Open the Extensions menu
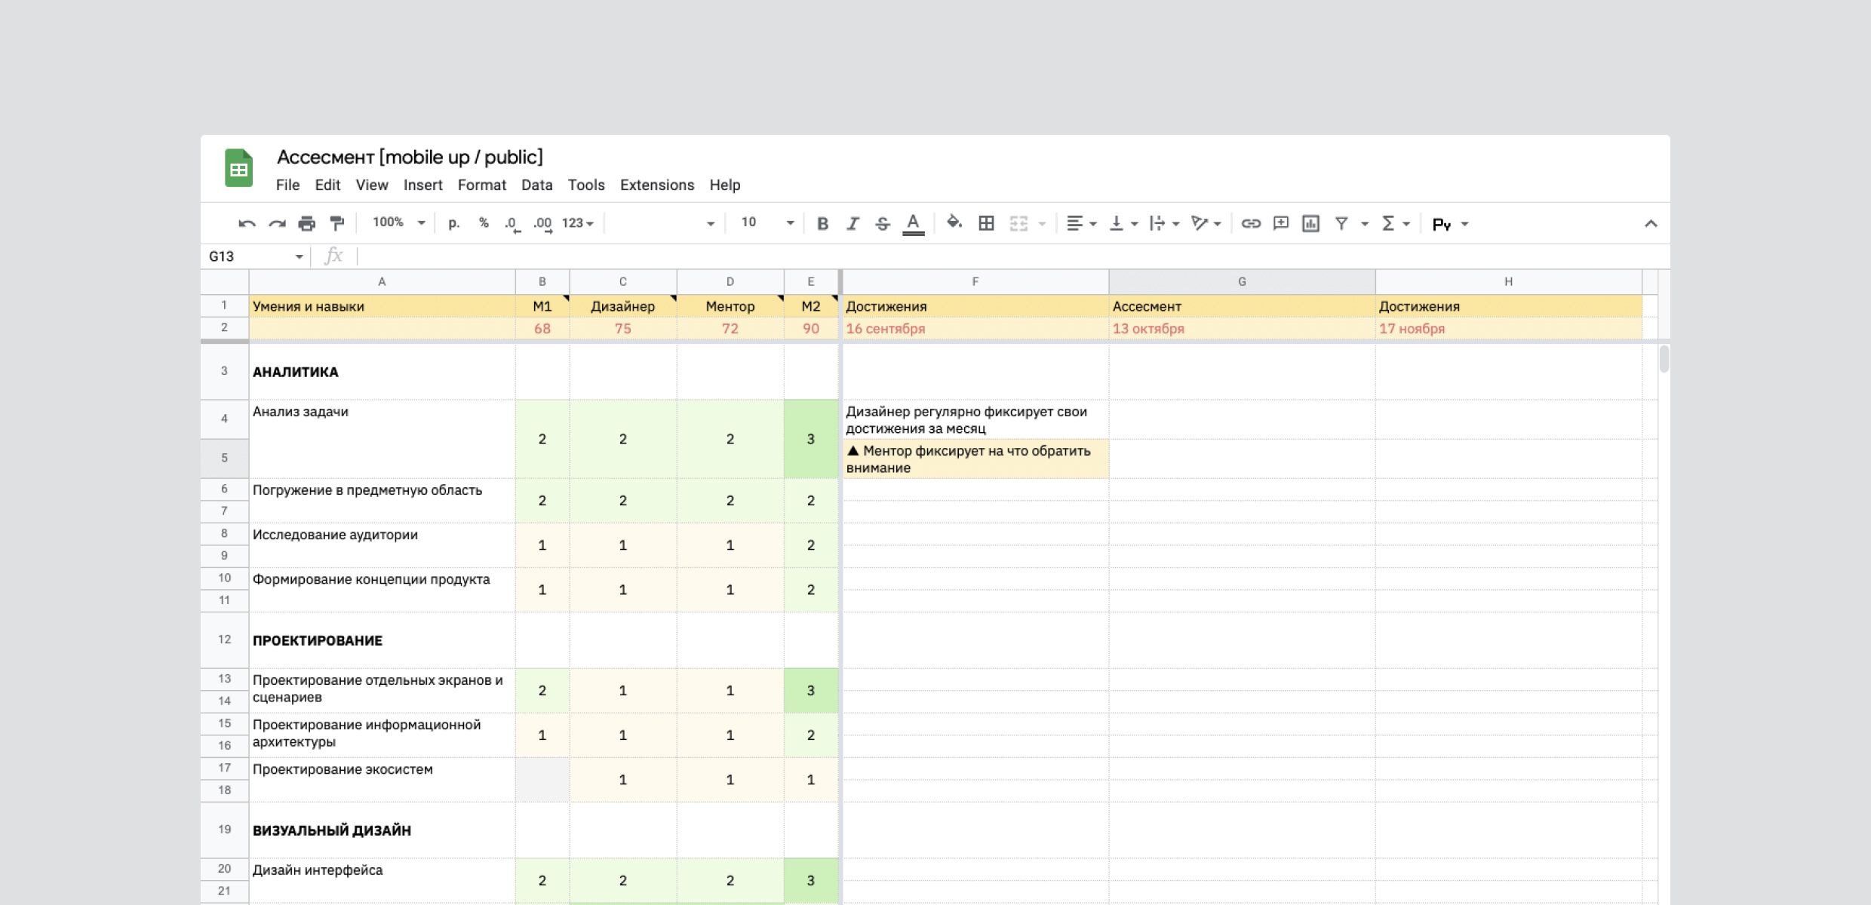 coord(657,185)
